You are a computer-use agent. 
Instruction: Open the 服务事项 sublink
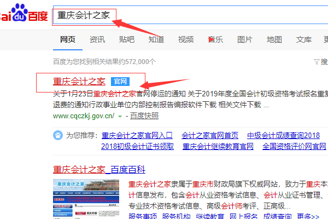coord(143,216)
